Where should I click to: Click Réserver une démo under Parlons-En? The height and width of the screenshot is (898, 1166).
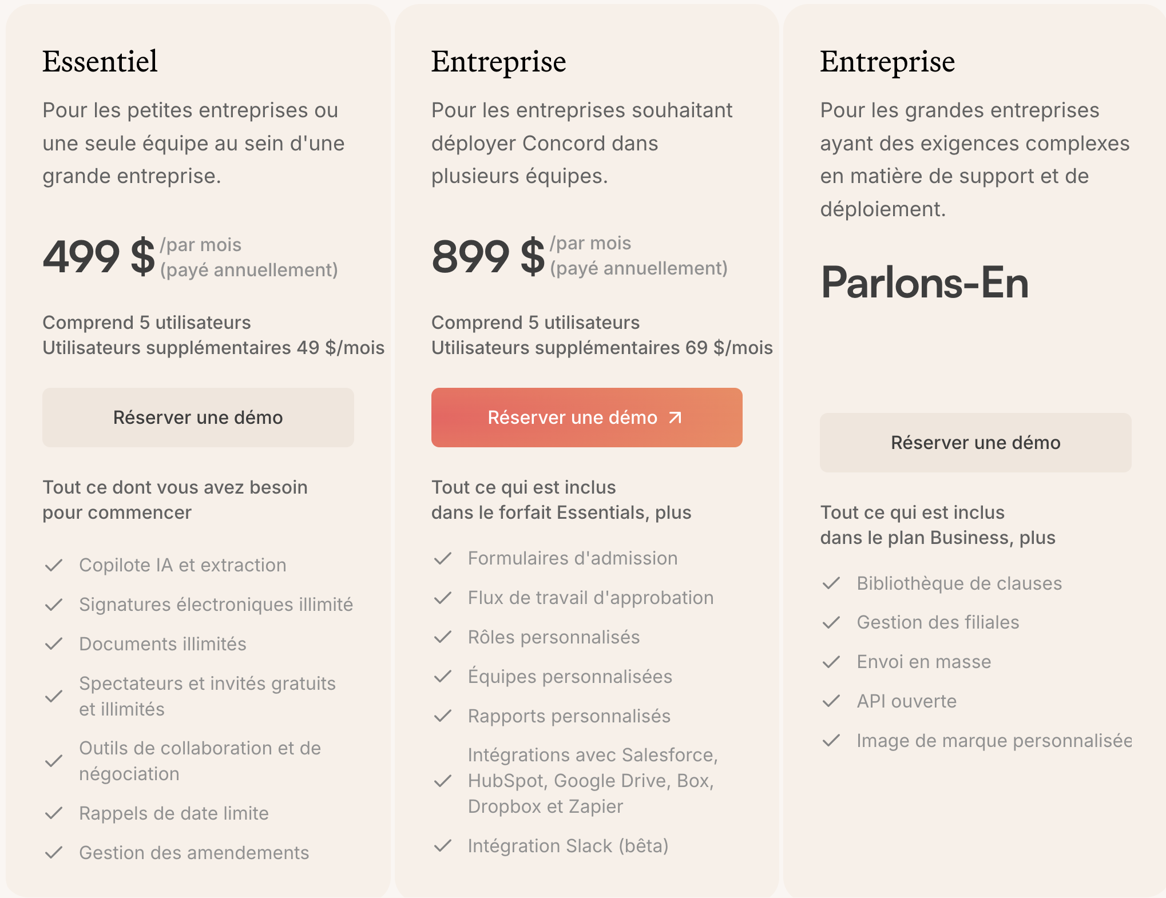point(975,443)
